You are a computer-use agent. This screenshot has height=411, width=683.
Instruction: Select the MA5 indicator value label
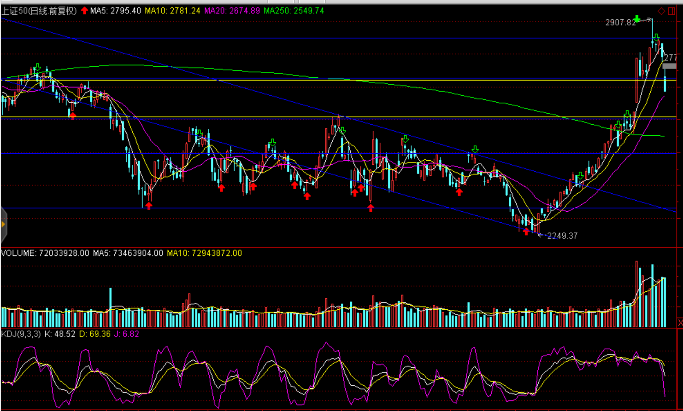116,11
